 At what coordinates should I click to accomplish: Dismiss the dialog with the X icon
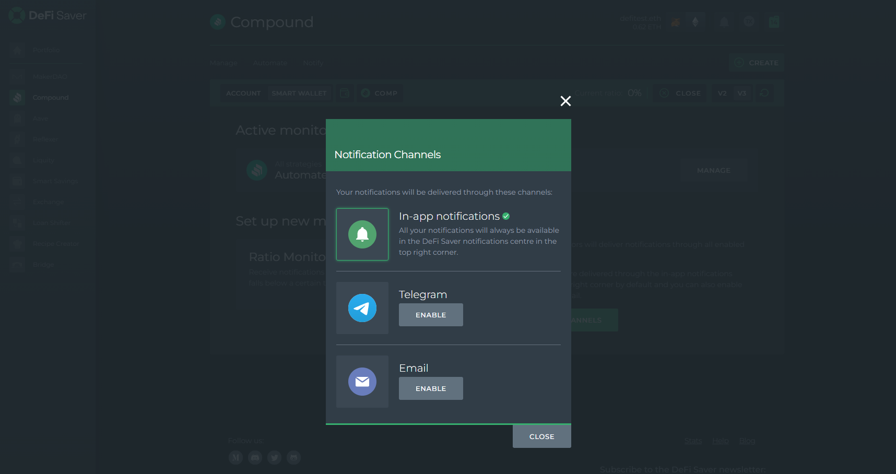tap(565, 101)
